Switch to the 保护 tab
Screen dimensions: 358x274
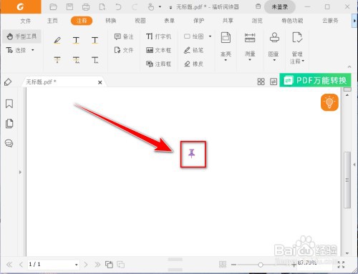click(198, 21)
